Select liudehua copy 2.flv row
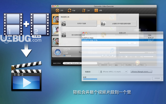This screenshot has width=166, height=104. click(122, 40)
